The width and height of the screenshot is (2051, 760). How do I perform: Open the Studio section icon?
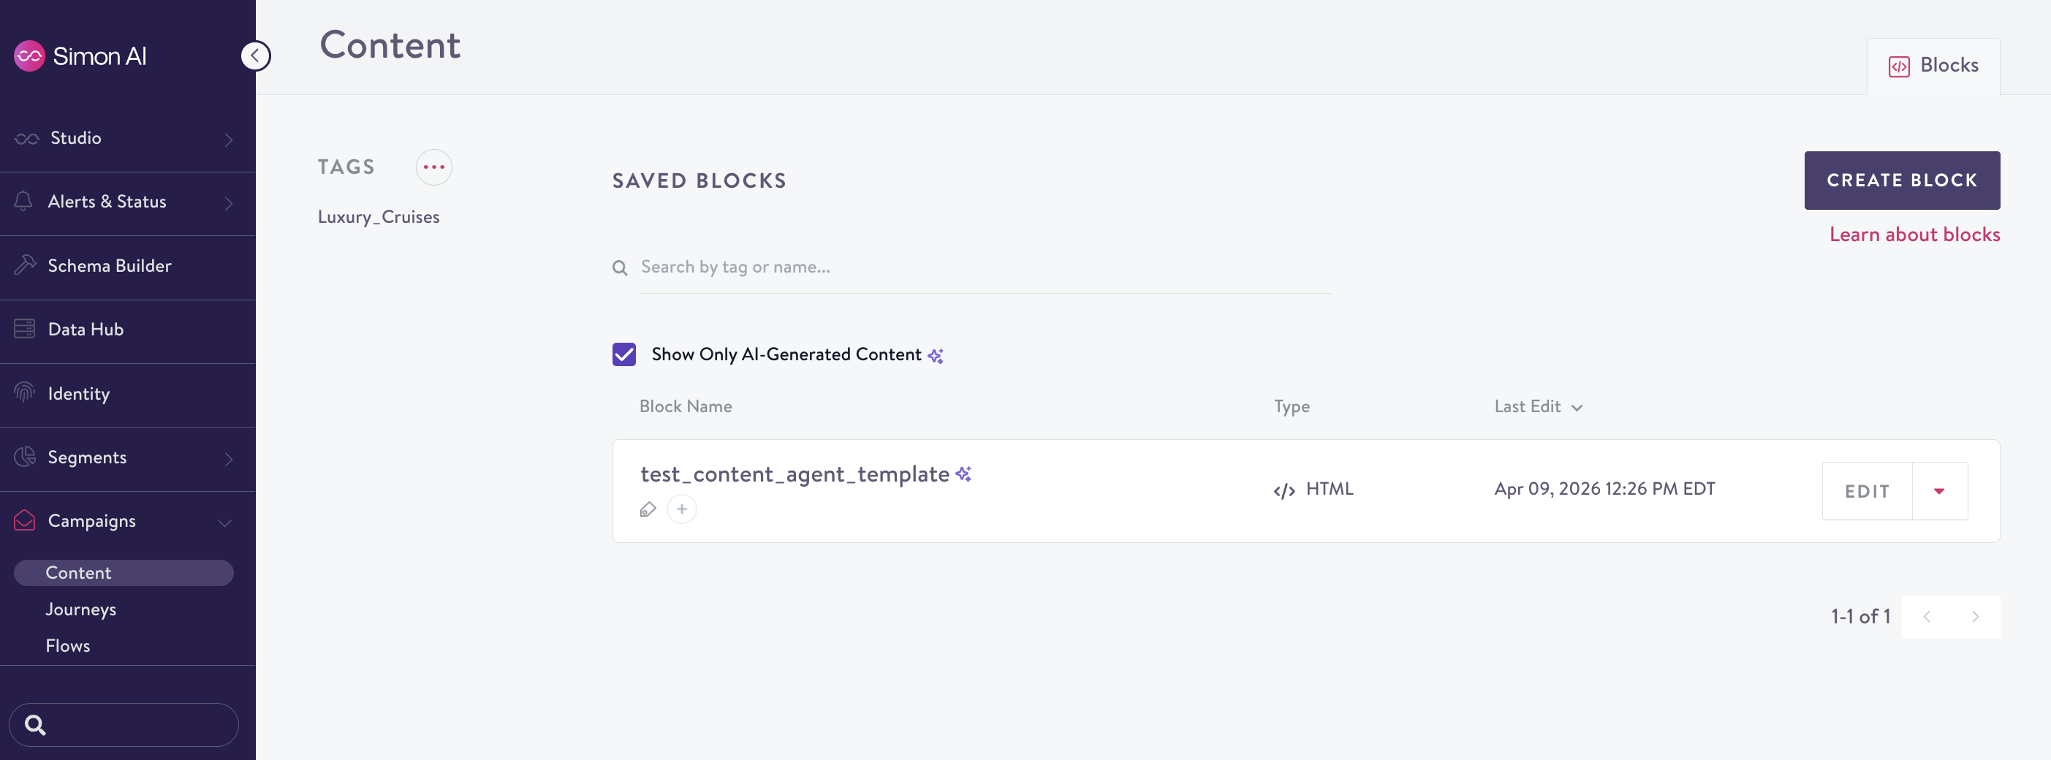[x=25, y=137]
